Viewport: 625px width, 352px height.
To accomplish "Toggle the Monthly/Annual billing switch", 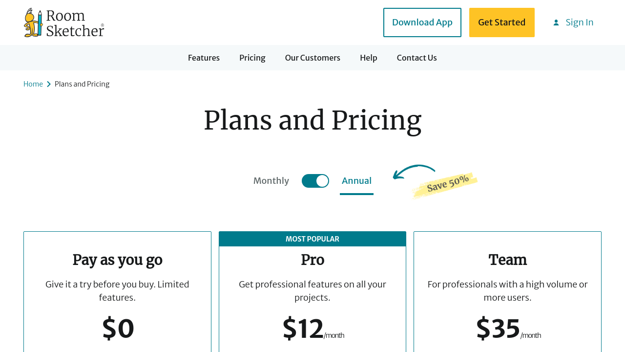I will pyautogui.click(x=315, y=181).
